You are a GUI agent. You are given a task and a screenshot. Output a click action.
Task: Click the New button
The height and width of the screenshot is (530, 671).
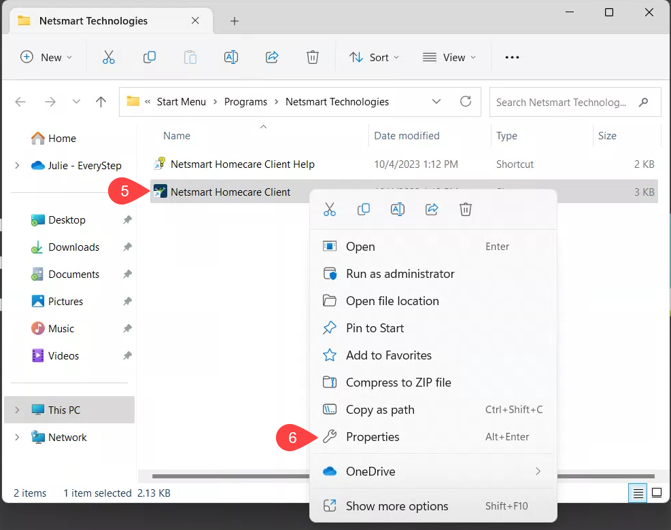coord(46,58)
